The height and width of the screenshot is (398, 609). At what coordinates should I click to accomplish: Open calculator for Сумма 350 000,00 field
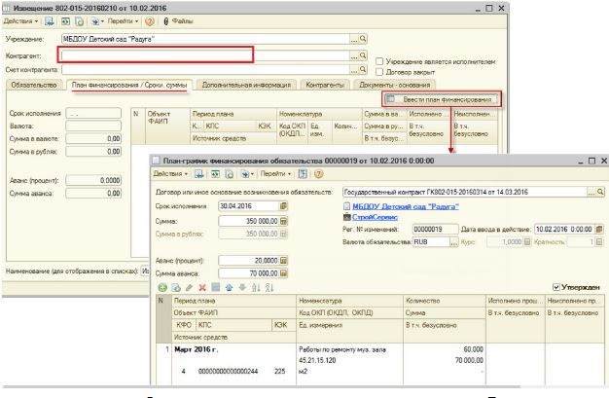(283, 221)
